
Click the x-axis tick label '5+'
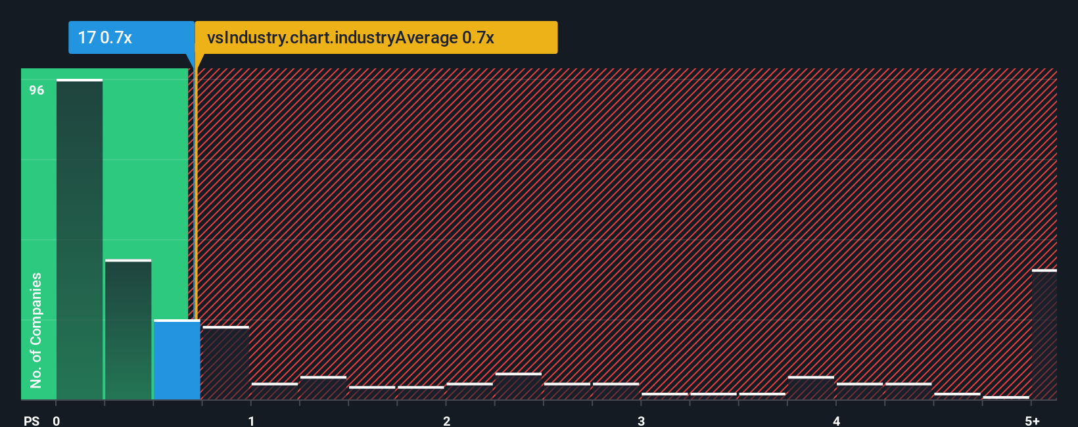[x=1032, y=420]
